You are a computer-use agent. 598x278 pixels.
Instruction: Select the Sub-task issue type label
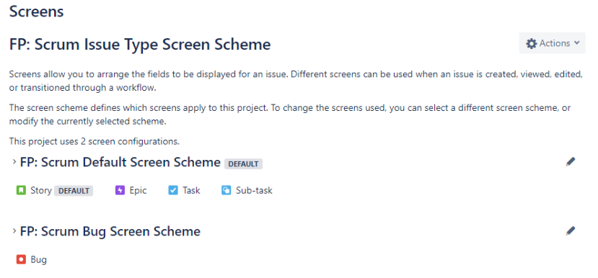coord(254,190)
